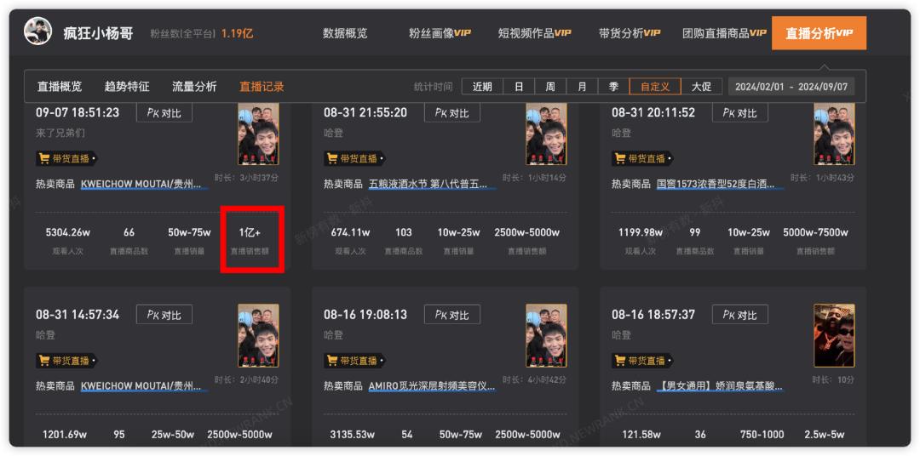Image resolution: width=920 pixels, height=456 pixels.
Task: Click PK 对比 on the 08-31 21:55:20 card
Action: 452,113
